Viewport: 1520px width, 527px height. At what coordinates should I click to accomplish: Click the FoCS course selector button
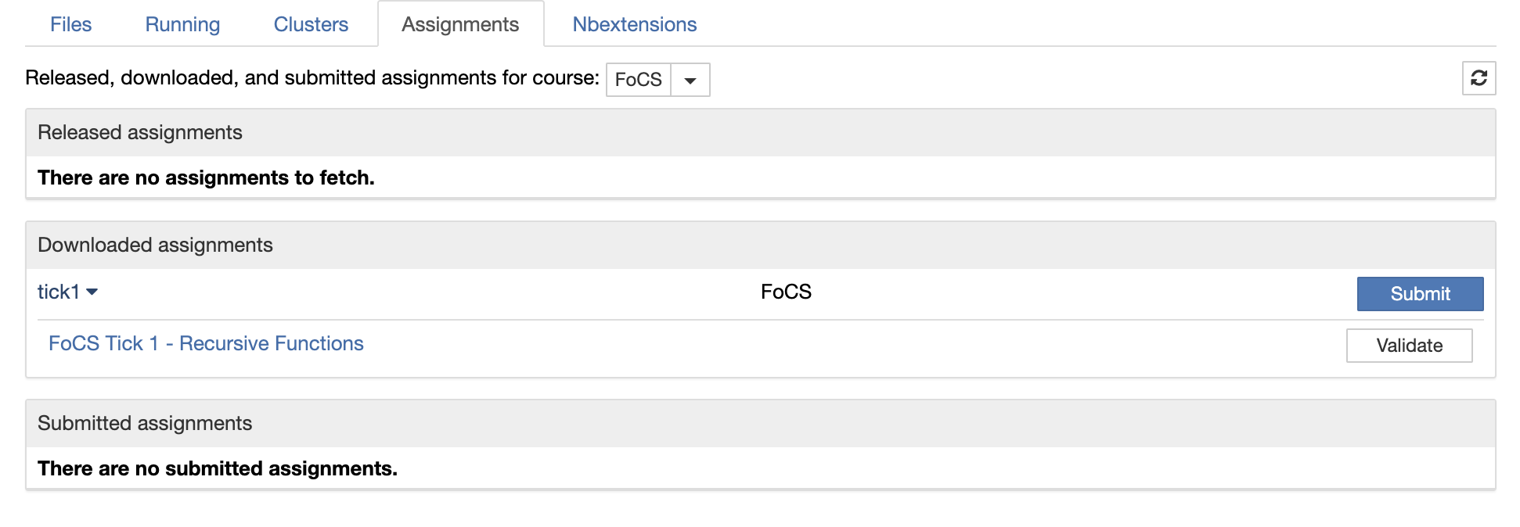pos(639,80)
